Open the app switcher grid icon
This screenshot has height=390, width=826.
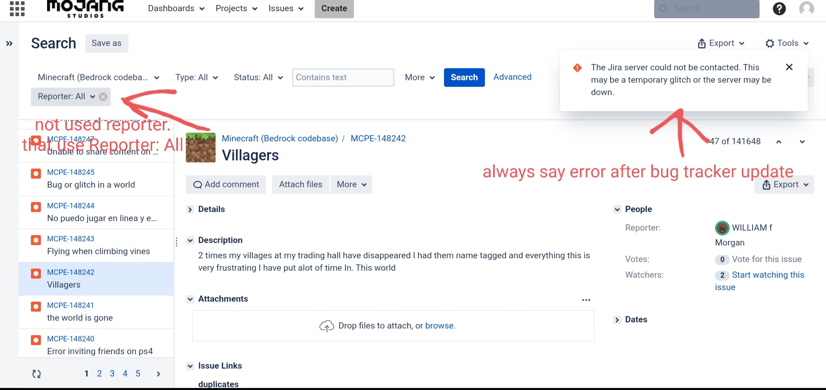17,8
